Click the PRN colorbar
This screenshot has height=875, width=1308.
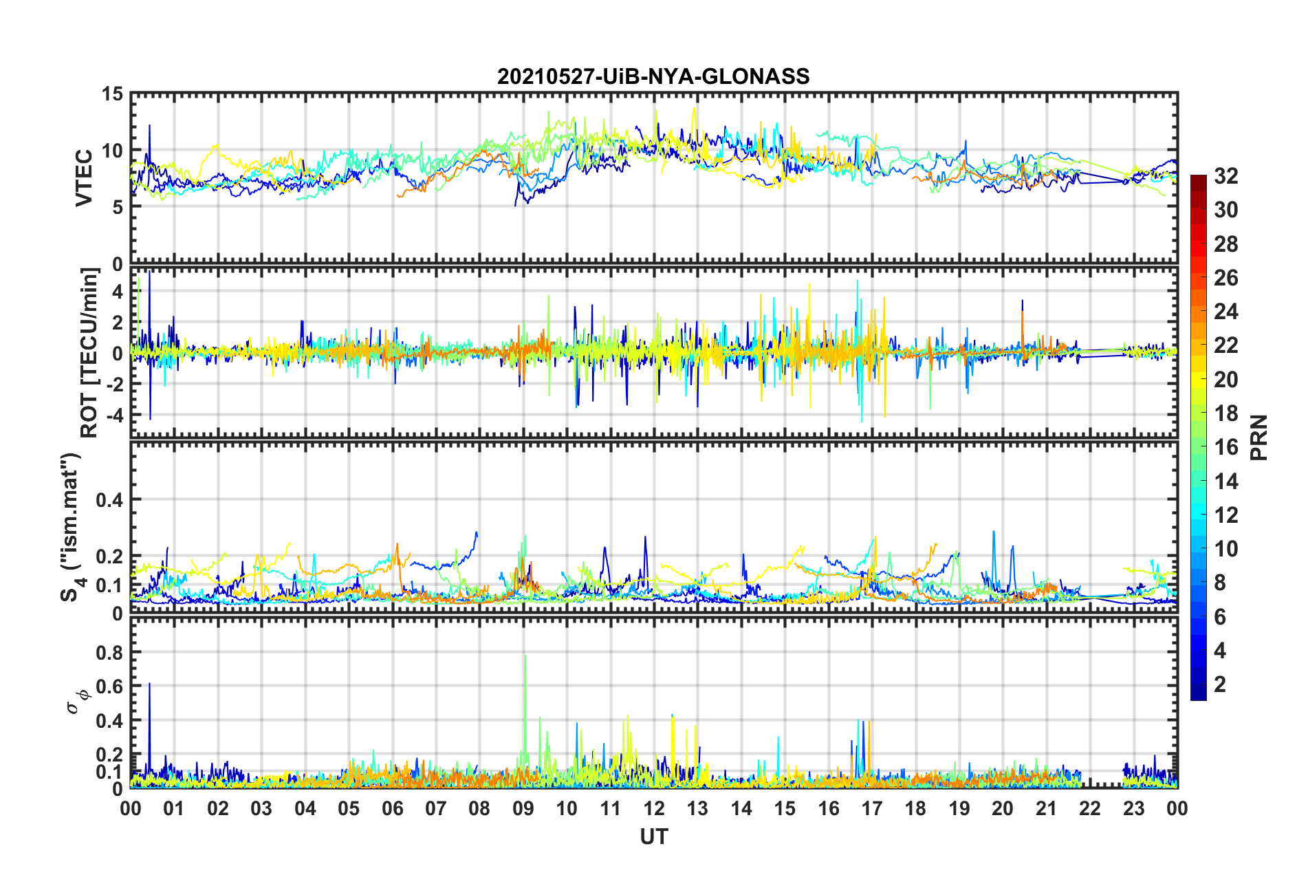pyautogui.click(x=1199, y=437)
